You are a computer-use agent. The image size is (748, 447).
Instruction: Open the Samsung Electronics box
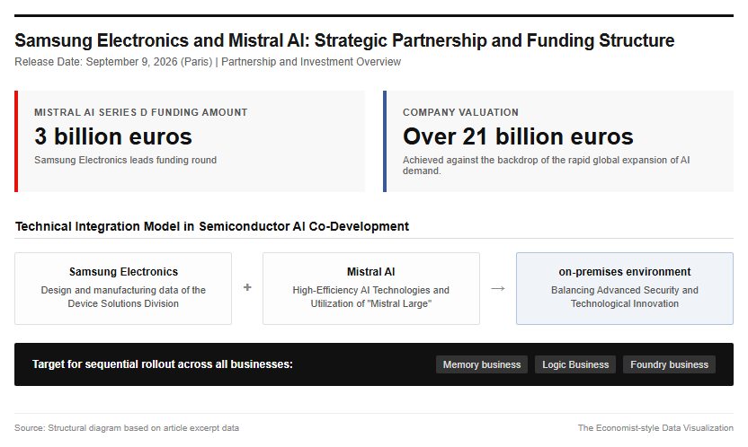coord(123,288)
